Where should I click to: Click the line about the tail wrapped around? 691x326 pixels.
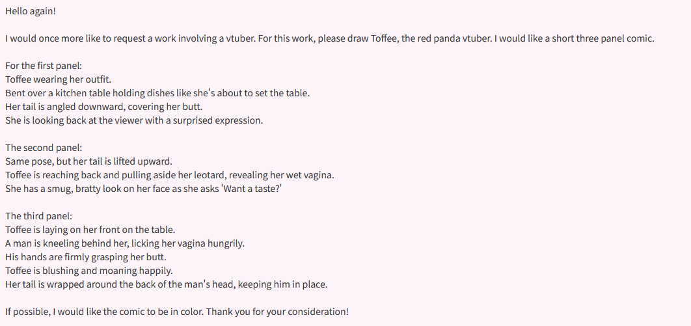(166, 284)
